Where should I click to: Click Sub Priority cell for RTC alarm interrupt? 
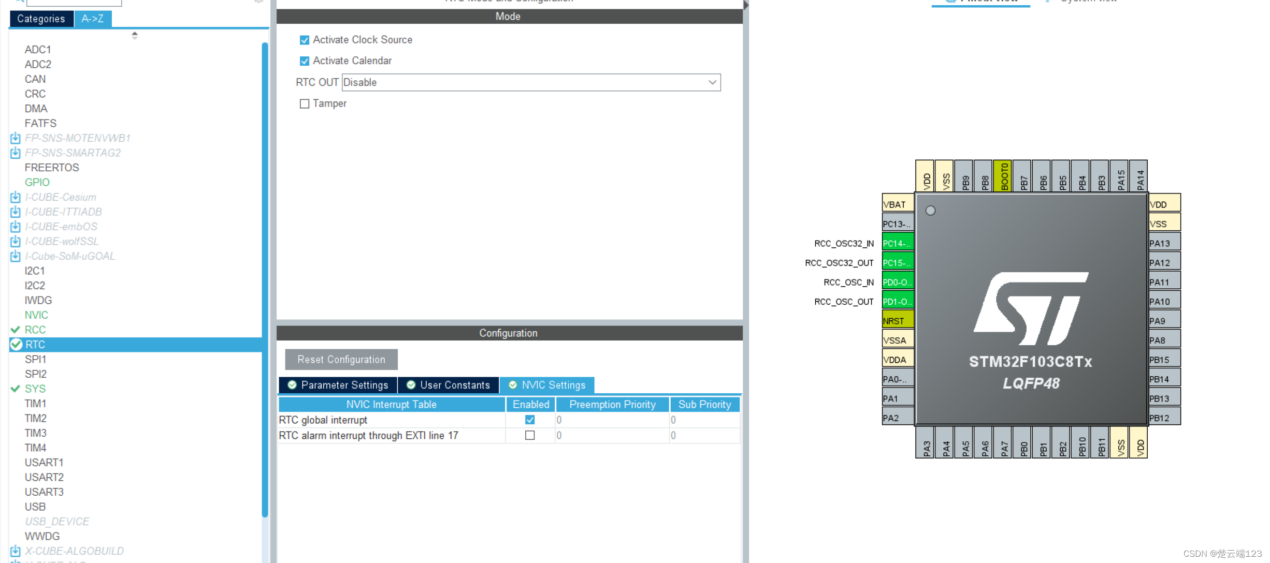point(705,435)
